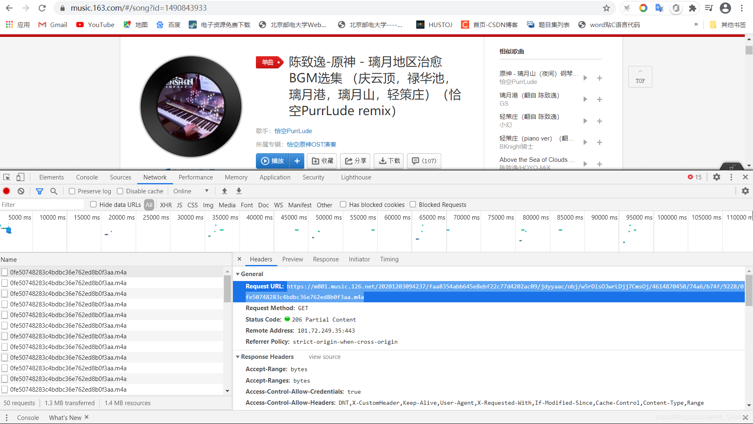Click the red error count badge
Screen dimensions: 753x424
point(695,177)
